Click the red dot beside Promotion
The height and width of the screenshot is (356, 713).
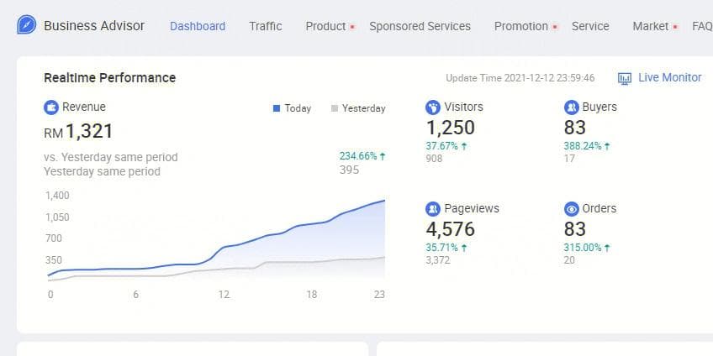[555, 27]
